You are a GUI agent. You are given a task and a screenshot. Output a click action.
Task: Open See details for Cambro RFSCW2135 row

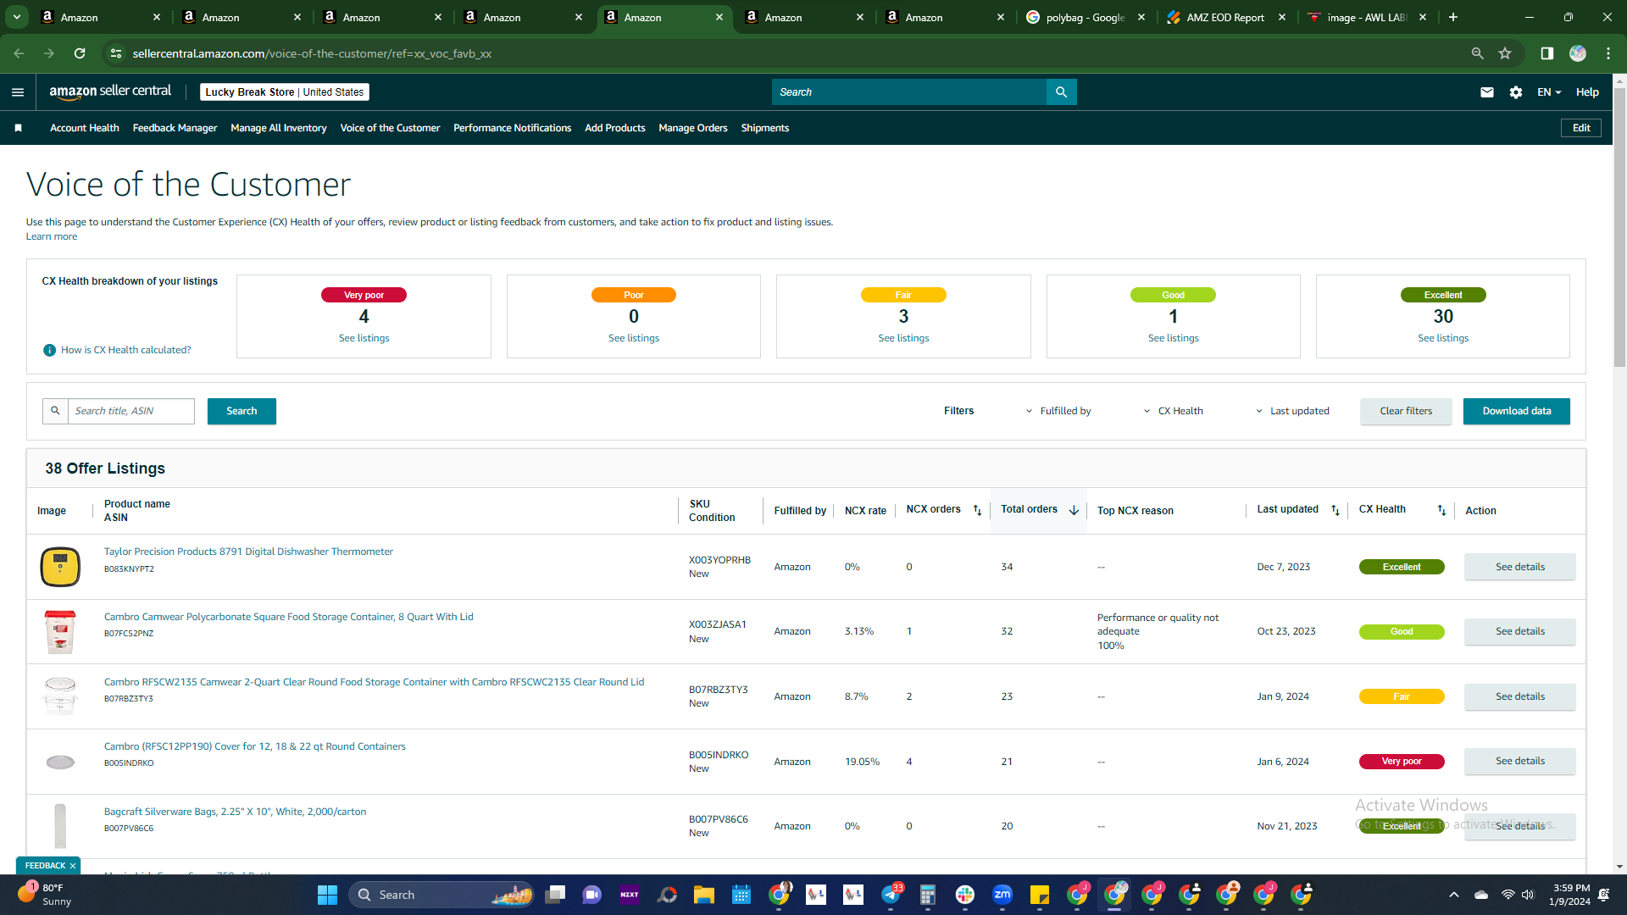click(x=1520, y=696)
